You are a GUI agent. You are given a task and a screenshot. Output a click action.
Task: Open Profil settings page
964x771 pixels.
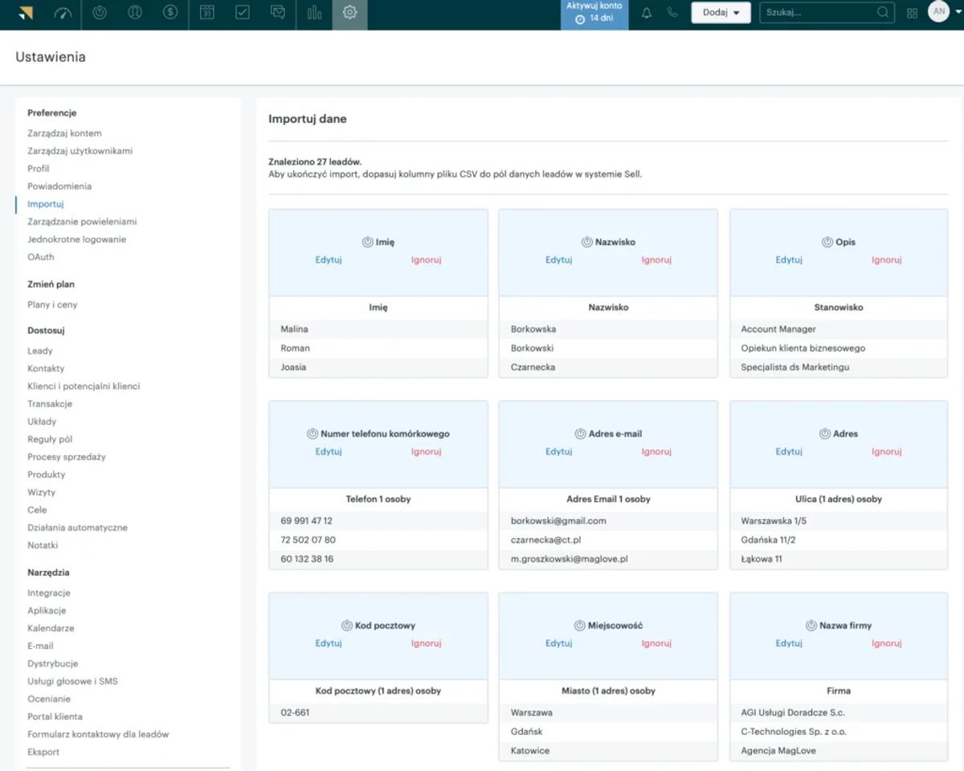point(39,169)
